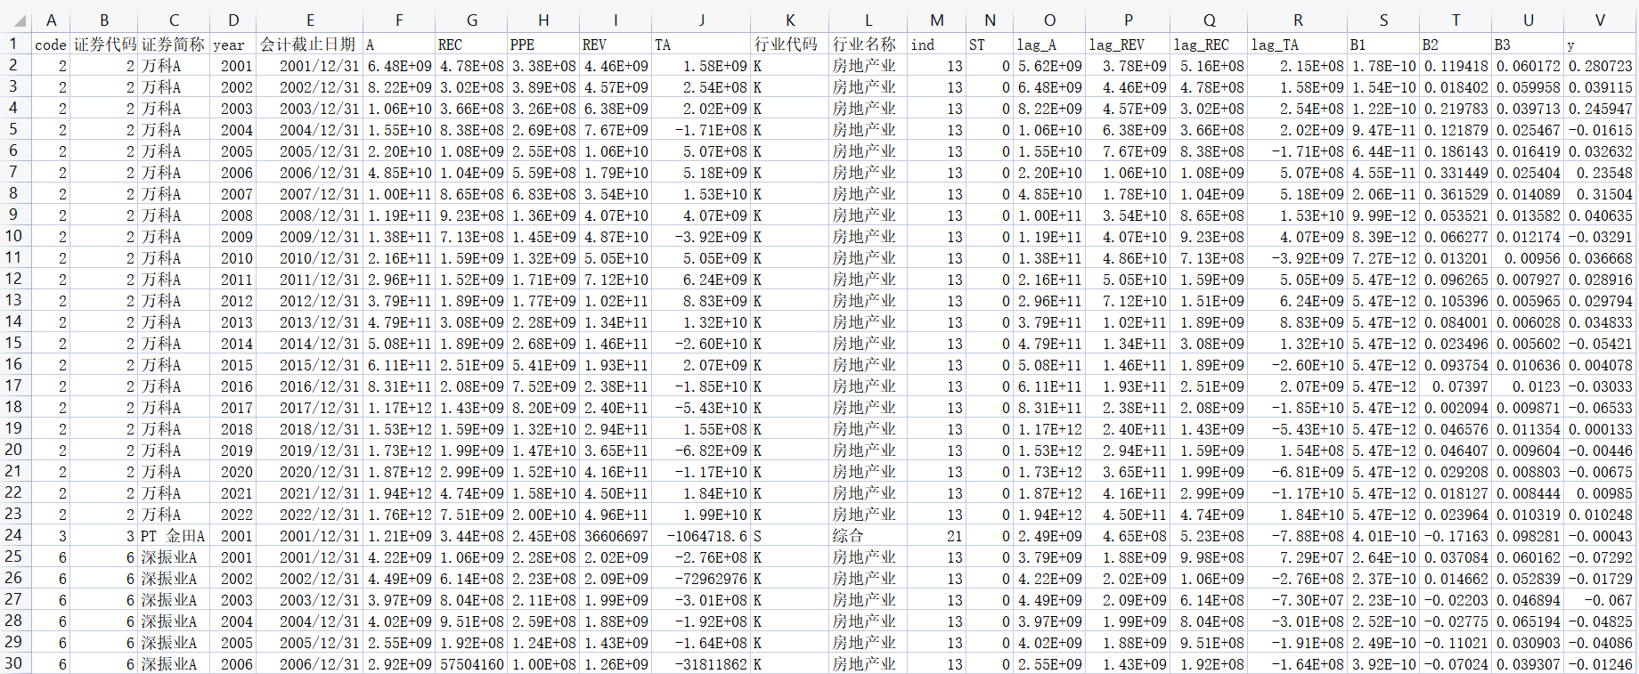The height and width of the screenshot is (674, 1639).
Task: Click the value '57504160' in REC
Action: point(471,664)
